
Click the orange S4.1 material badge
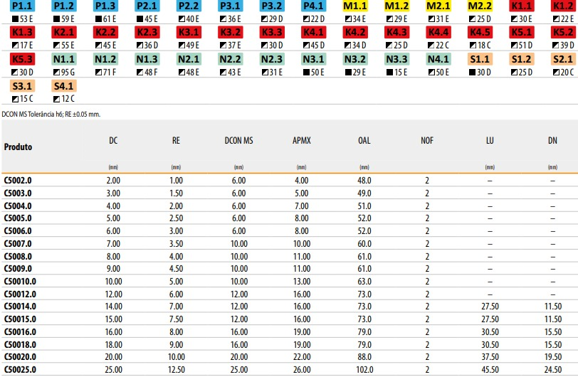point(64,86)
